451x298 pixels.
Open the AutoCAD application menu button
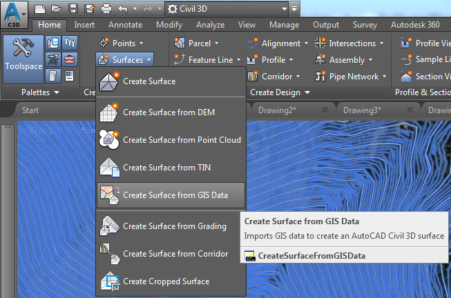14,12
